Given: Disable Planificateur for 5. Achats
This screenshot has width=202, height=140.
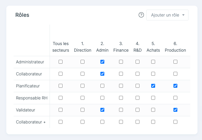Looking at the screenshot, I should point(153,86).
